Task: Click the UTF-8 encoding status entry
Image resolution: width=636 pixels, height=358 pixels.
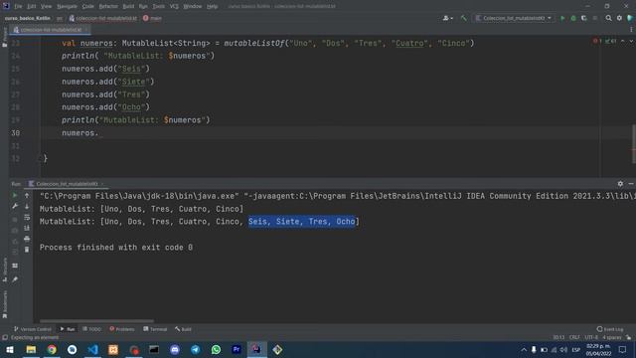Action: [x=591, y=337]
